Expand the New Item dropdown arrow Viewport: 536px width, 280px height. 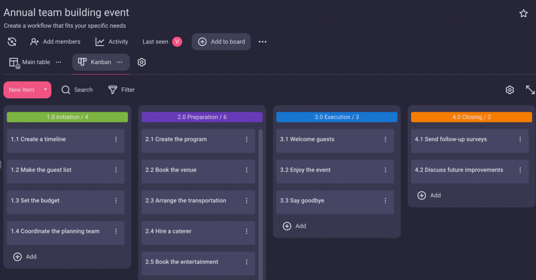(x=46, y=90)
